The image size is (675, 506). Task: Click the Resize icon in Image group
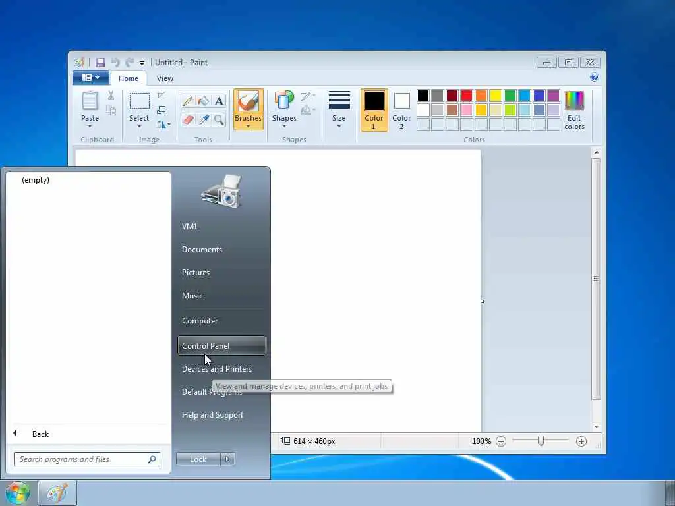click(x=161, y=110)
